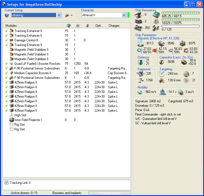Viewport: 204px width, 196px height.
Task: Click the turret hardpoints icon in Ship Resources
Action: (x=138, y=15)
